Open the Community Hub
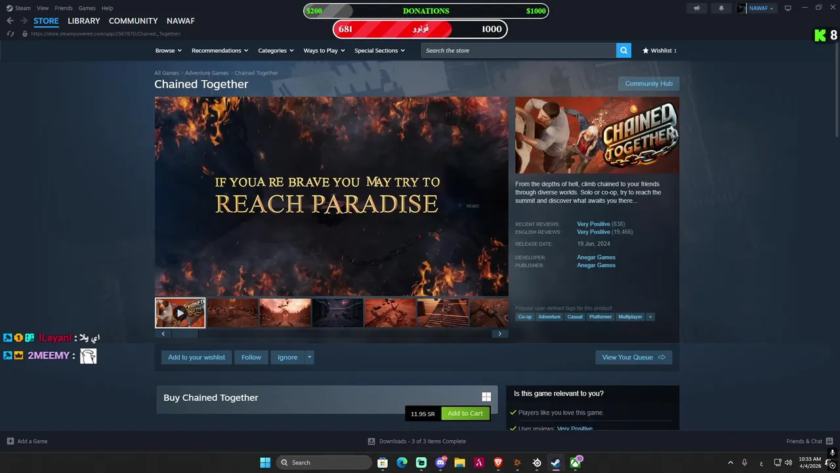 [648, 83]
